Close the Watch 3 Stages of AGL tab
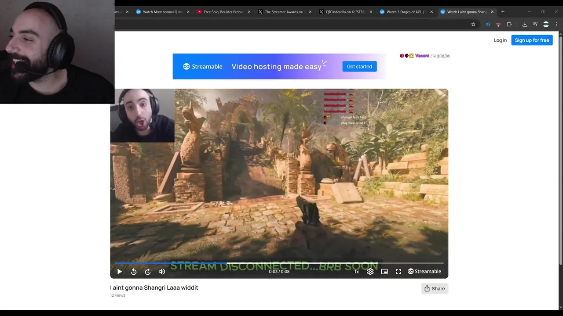 (431, 12)
